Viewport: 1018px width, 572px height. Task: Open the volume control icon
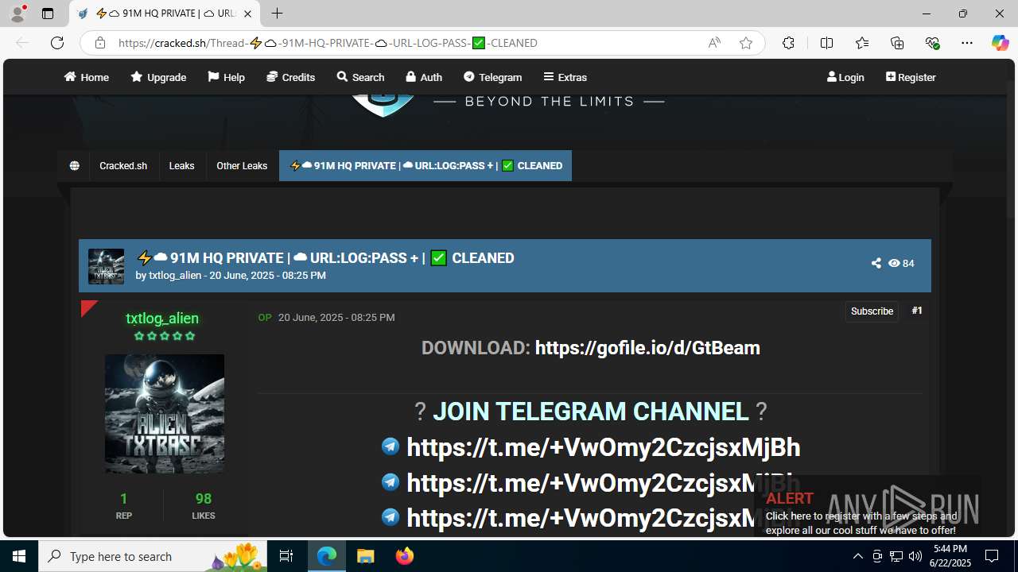click(x=915, y=556)
